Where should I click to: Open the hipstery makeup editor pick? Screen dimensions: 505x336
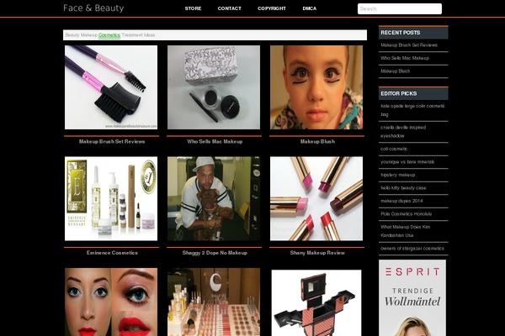(397, 175)
